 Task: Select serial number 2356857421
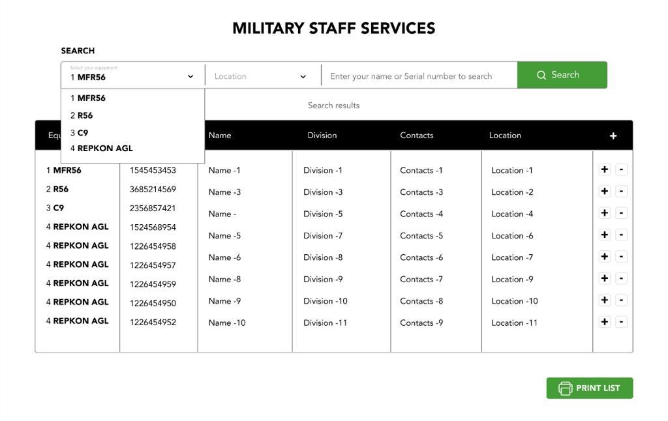pos(153,209)
